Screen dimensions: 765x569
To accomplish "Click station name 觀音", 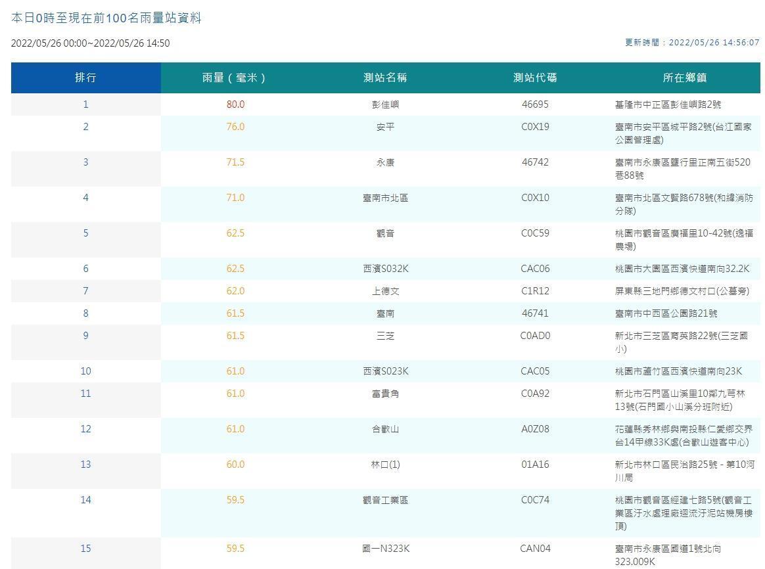I will pos(385,233).
